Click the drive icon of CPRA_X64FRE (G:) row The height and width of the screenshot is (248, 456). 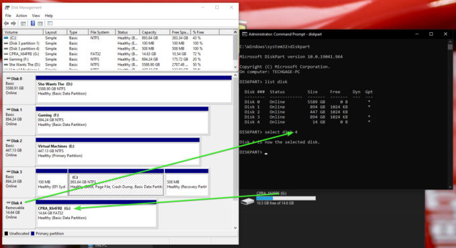coord(6,54)
